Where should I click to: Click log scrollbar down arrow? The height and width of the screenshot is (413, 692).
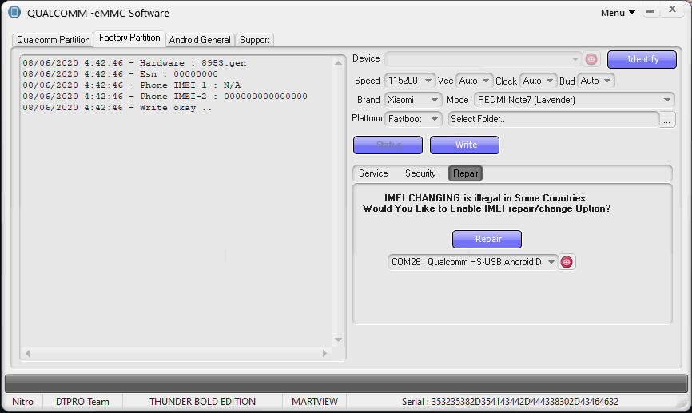(x=339, y=340)
